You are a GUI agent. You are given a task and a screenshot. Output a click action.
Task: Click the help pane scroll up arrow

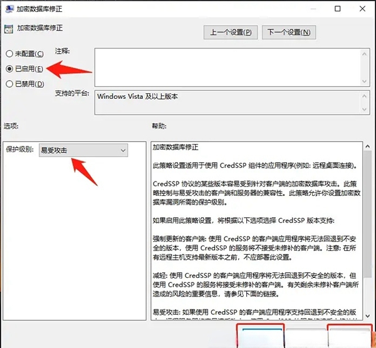click(x=367, y=146)
